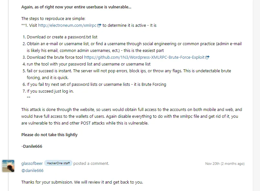Click 'The steps to reproduce are simple' line

pyautogui.click(x=53, y=19)
